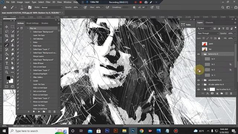Select the Eyedropper tool
The image size is (238, 134).
pyautogui.click(x=7, y=41)
